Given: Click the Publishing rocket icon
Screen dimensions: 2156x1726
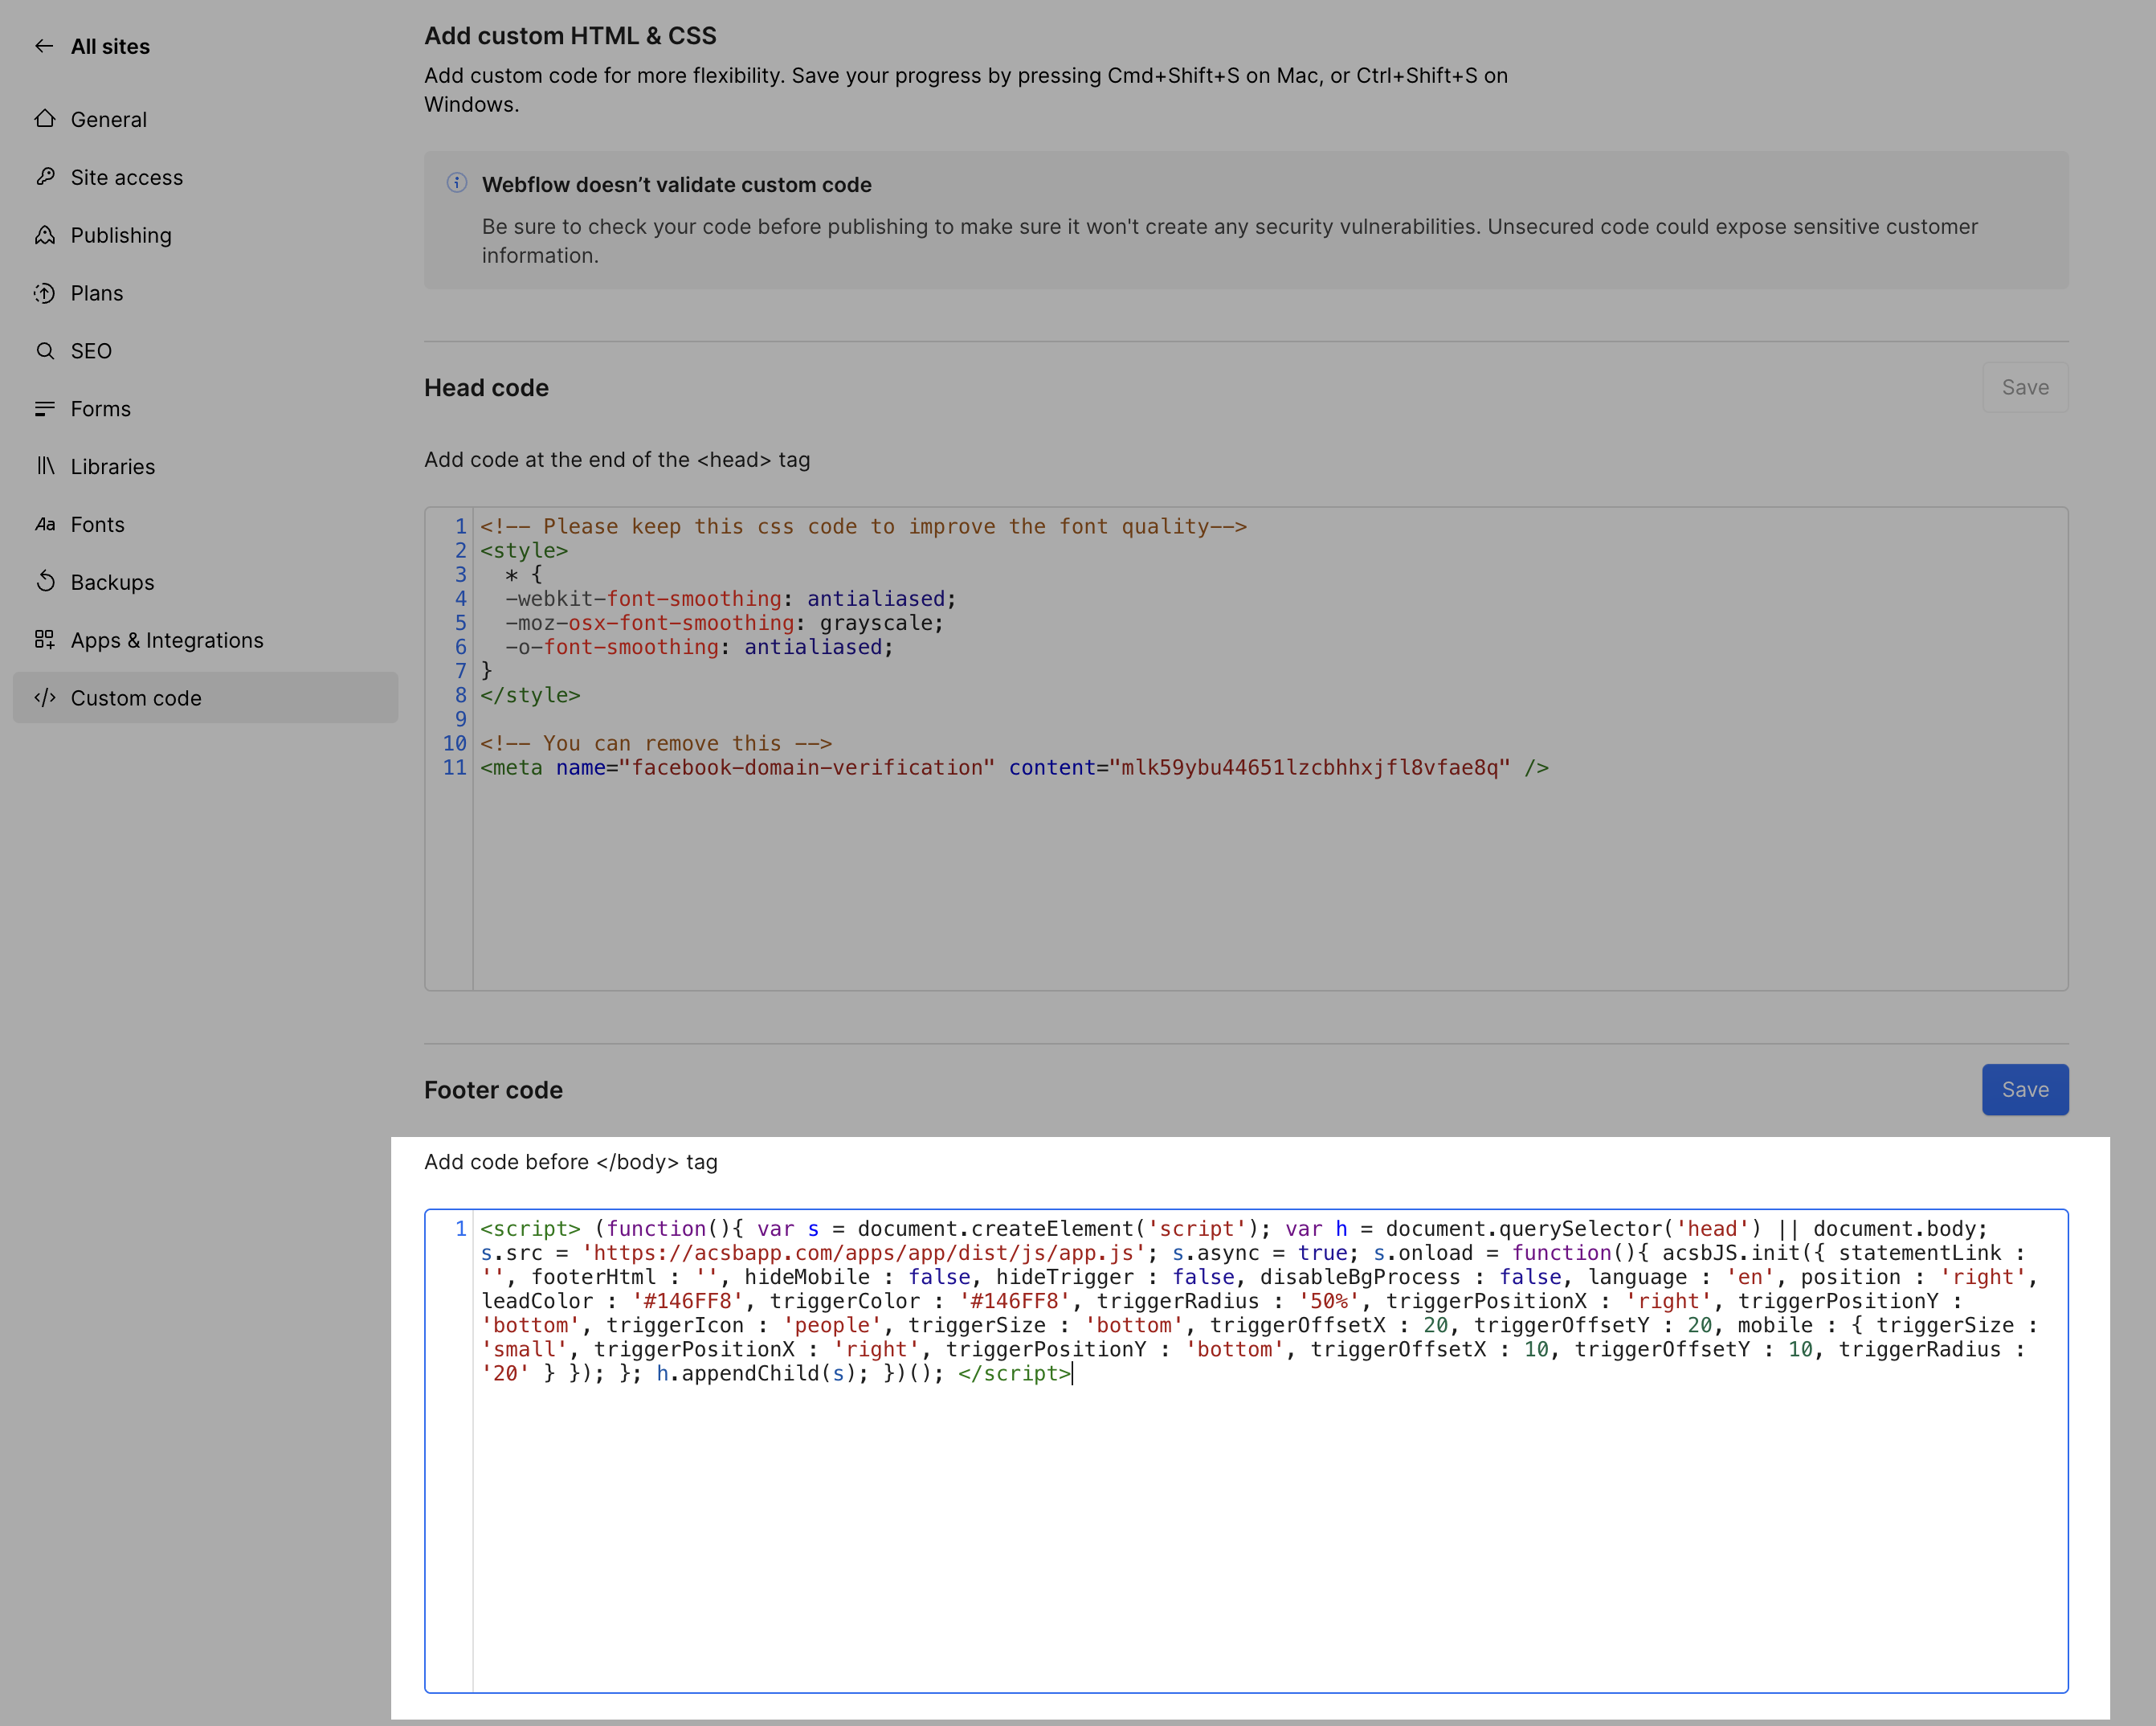Looking at the screenshot, I should click(x=45, y=235).
